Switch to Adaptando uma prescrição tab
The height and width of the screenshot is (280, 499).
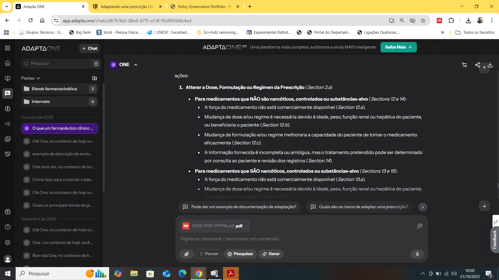[127, 6]
